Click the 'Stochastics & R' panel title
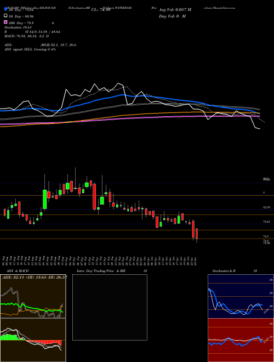The height and width of the screenshot is (362, 274). (224, 271)
